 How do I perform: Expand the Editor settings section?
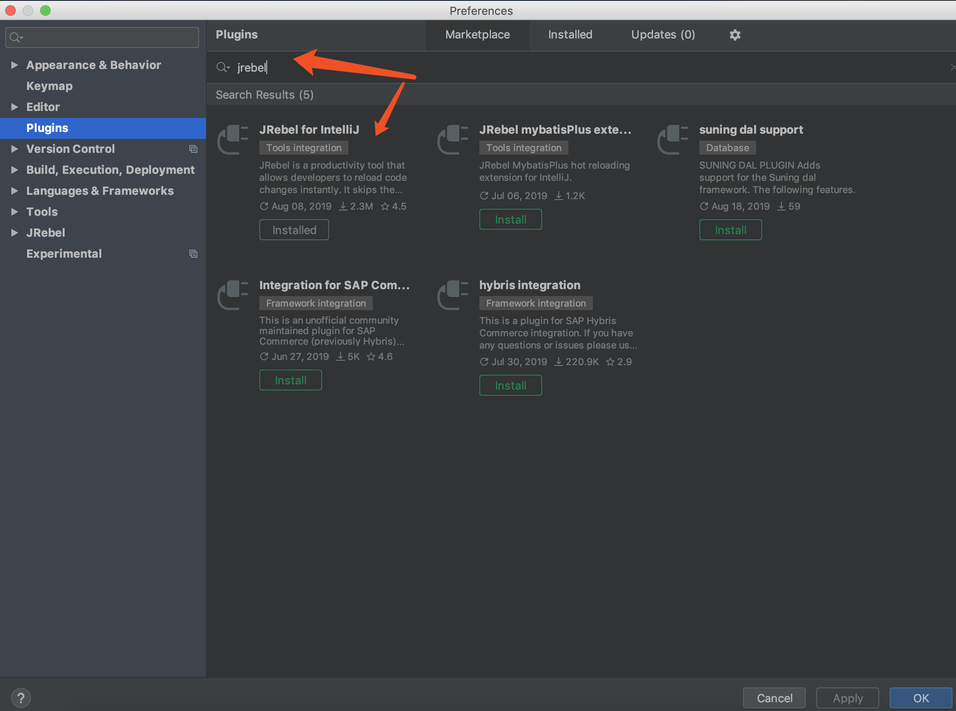[14, 107]
